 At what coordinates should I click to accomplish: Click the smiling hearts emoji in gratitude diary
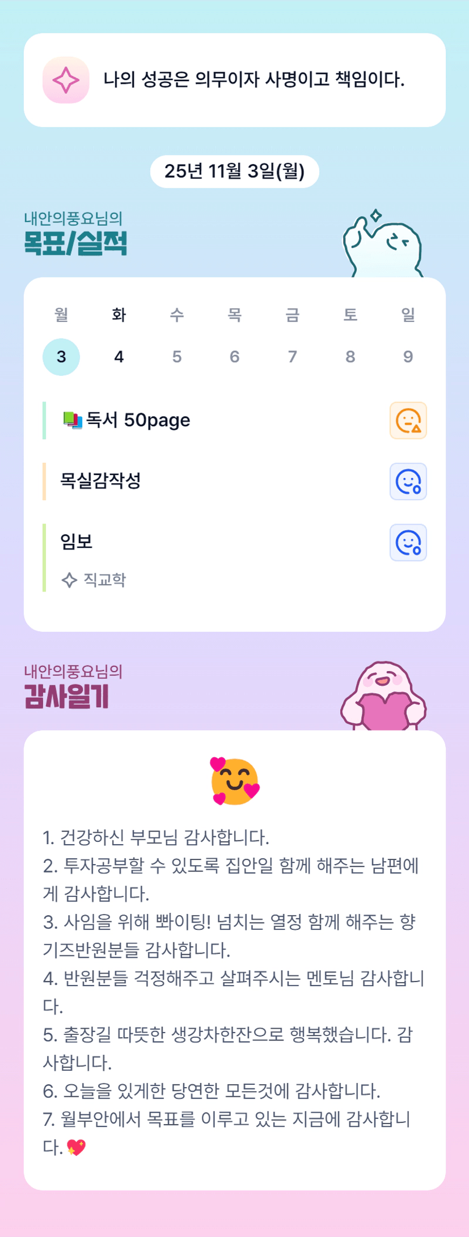235,781
